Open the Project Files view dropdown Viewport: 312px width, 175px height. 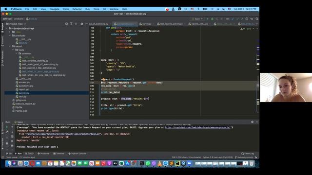pyautogui.click(x=16, y=24)
